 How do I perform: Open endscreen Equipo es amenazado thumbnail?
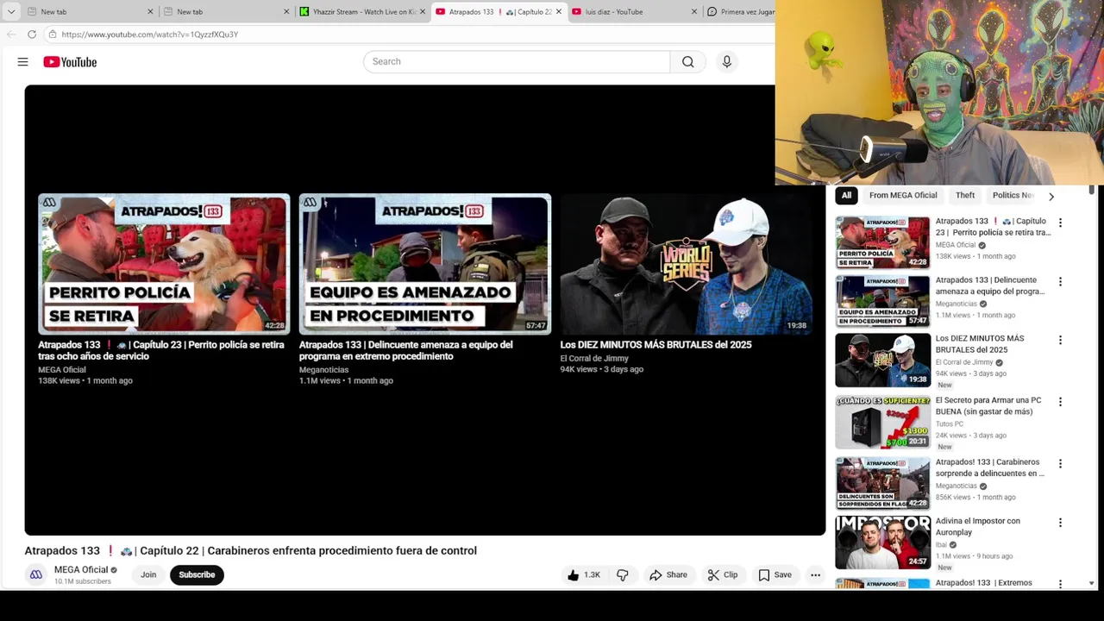click(425, 264)
